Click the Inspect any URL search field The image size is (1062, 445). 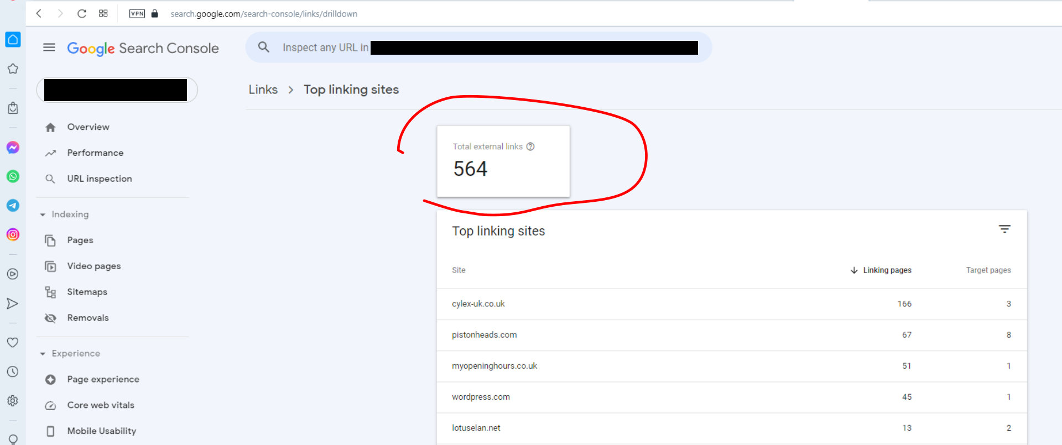[478, 48]
